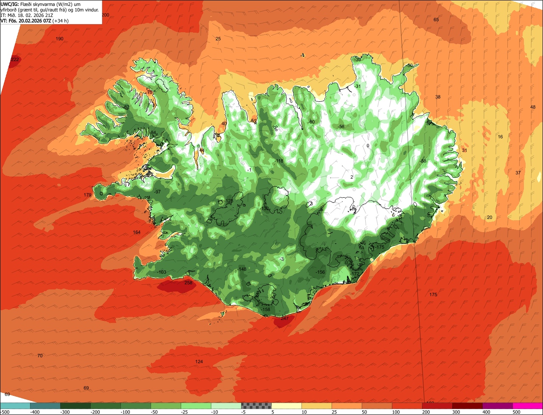The height and width of the screenshot is (415, 543).
Task: Click the 6 value on Vatnajökull glacier
Action: point(393,215)
